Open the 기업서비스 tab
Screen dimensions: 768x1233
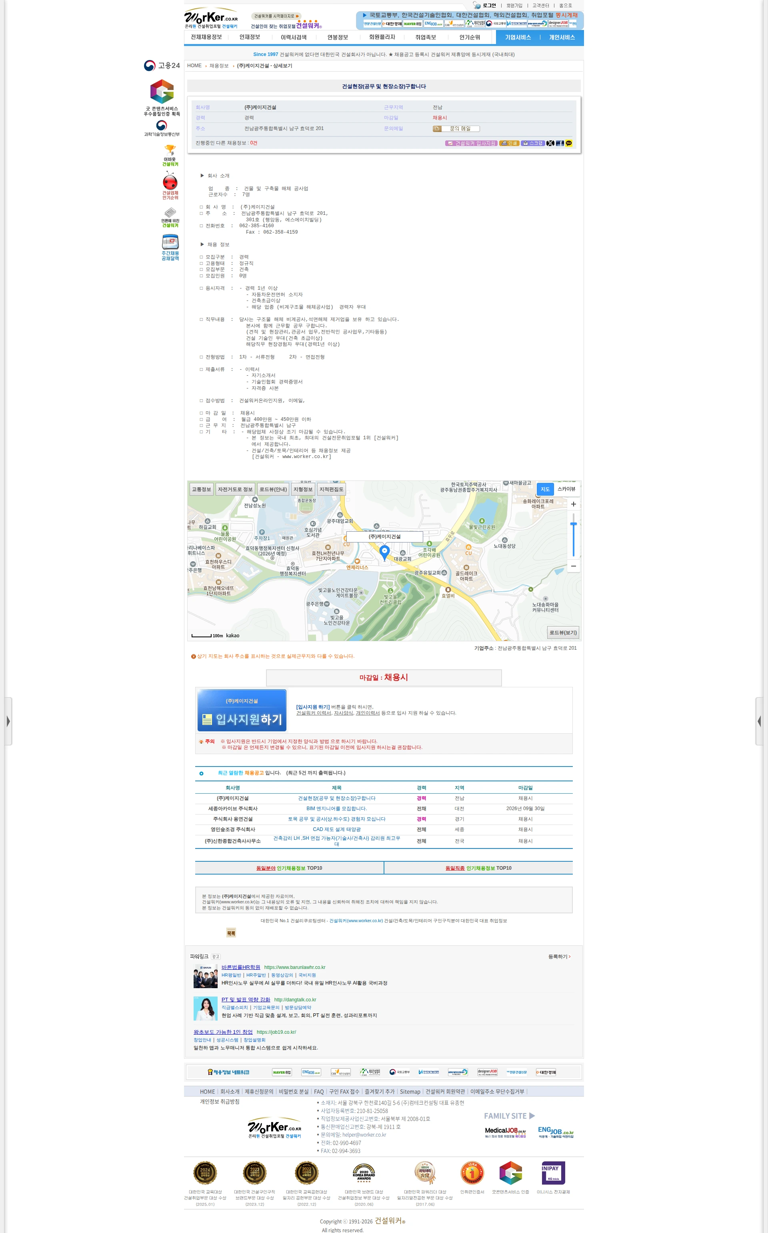coord(518,38)
